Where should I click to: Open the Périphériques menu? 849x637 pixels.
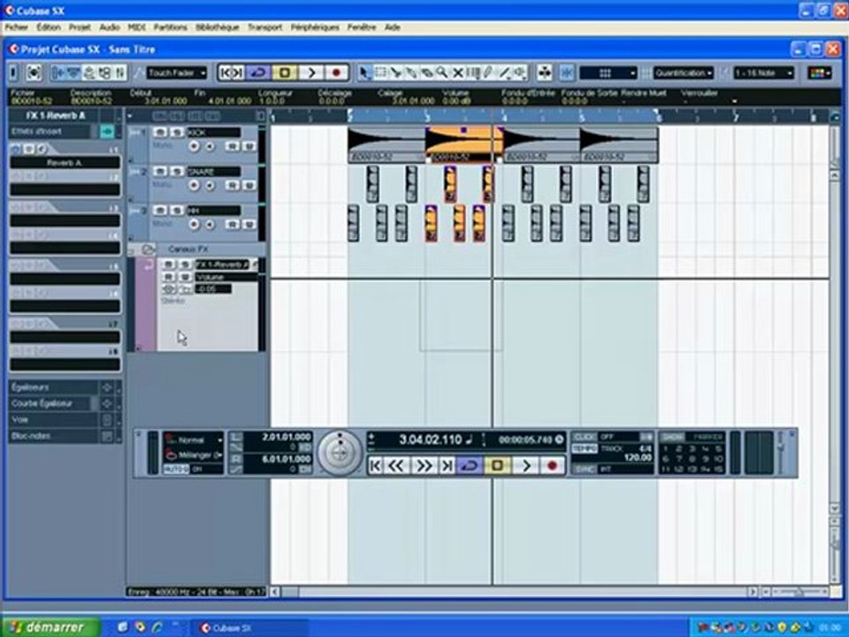pos(315,27)
